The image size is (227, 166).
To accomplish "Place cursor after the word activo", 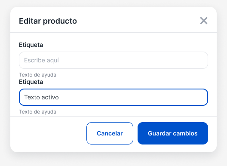I will 59,97.
